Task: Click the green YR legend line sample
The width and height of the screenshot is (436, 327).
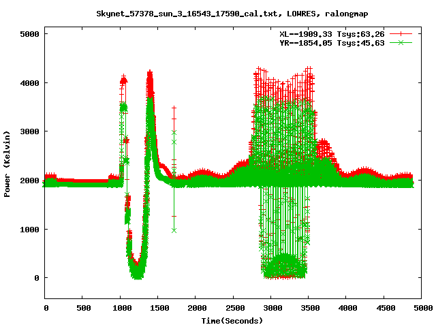Action: pos(401,42)
